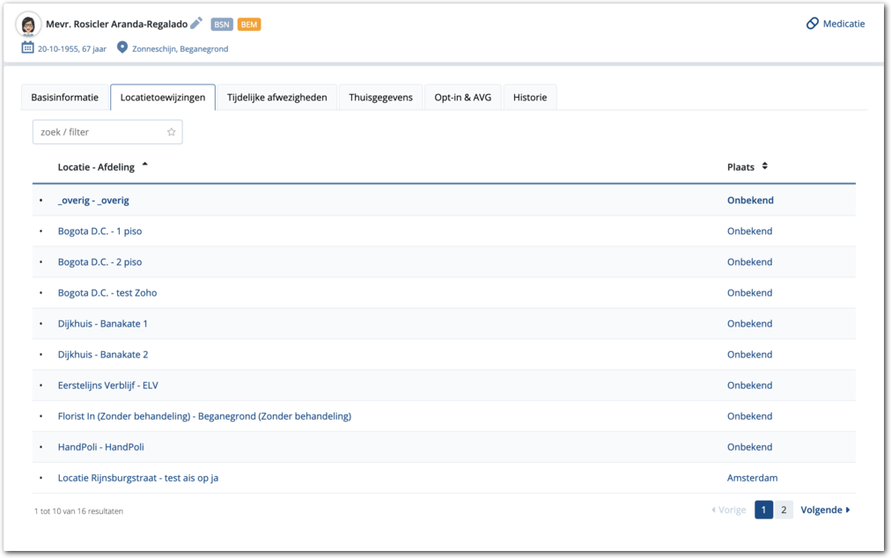Open Eerstelijns Verblijf - ELV entry
This screenshot has height=558, width=891.
click(x=107, y=385)
